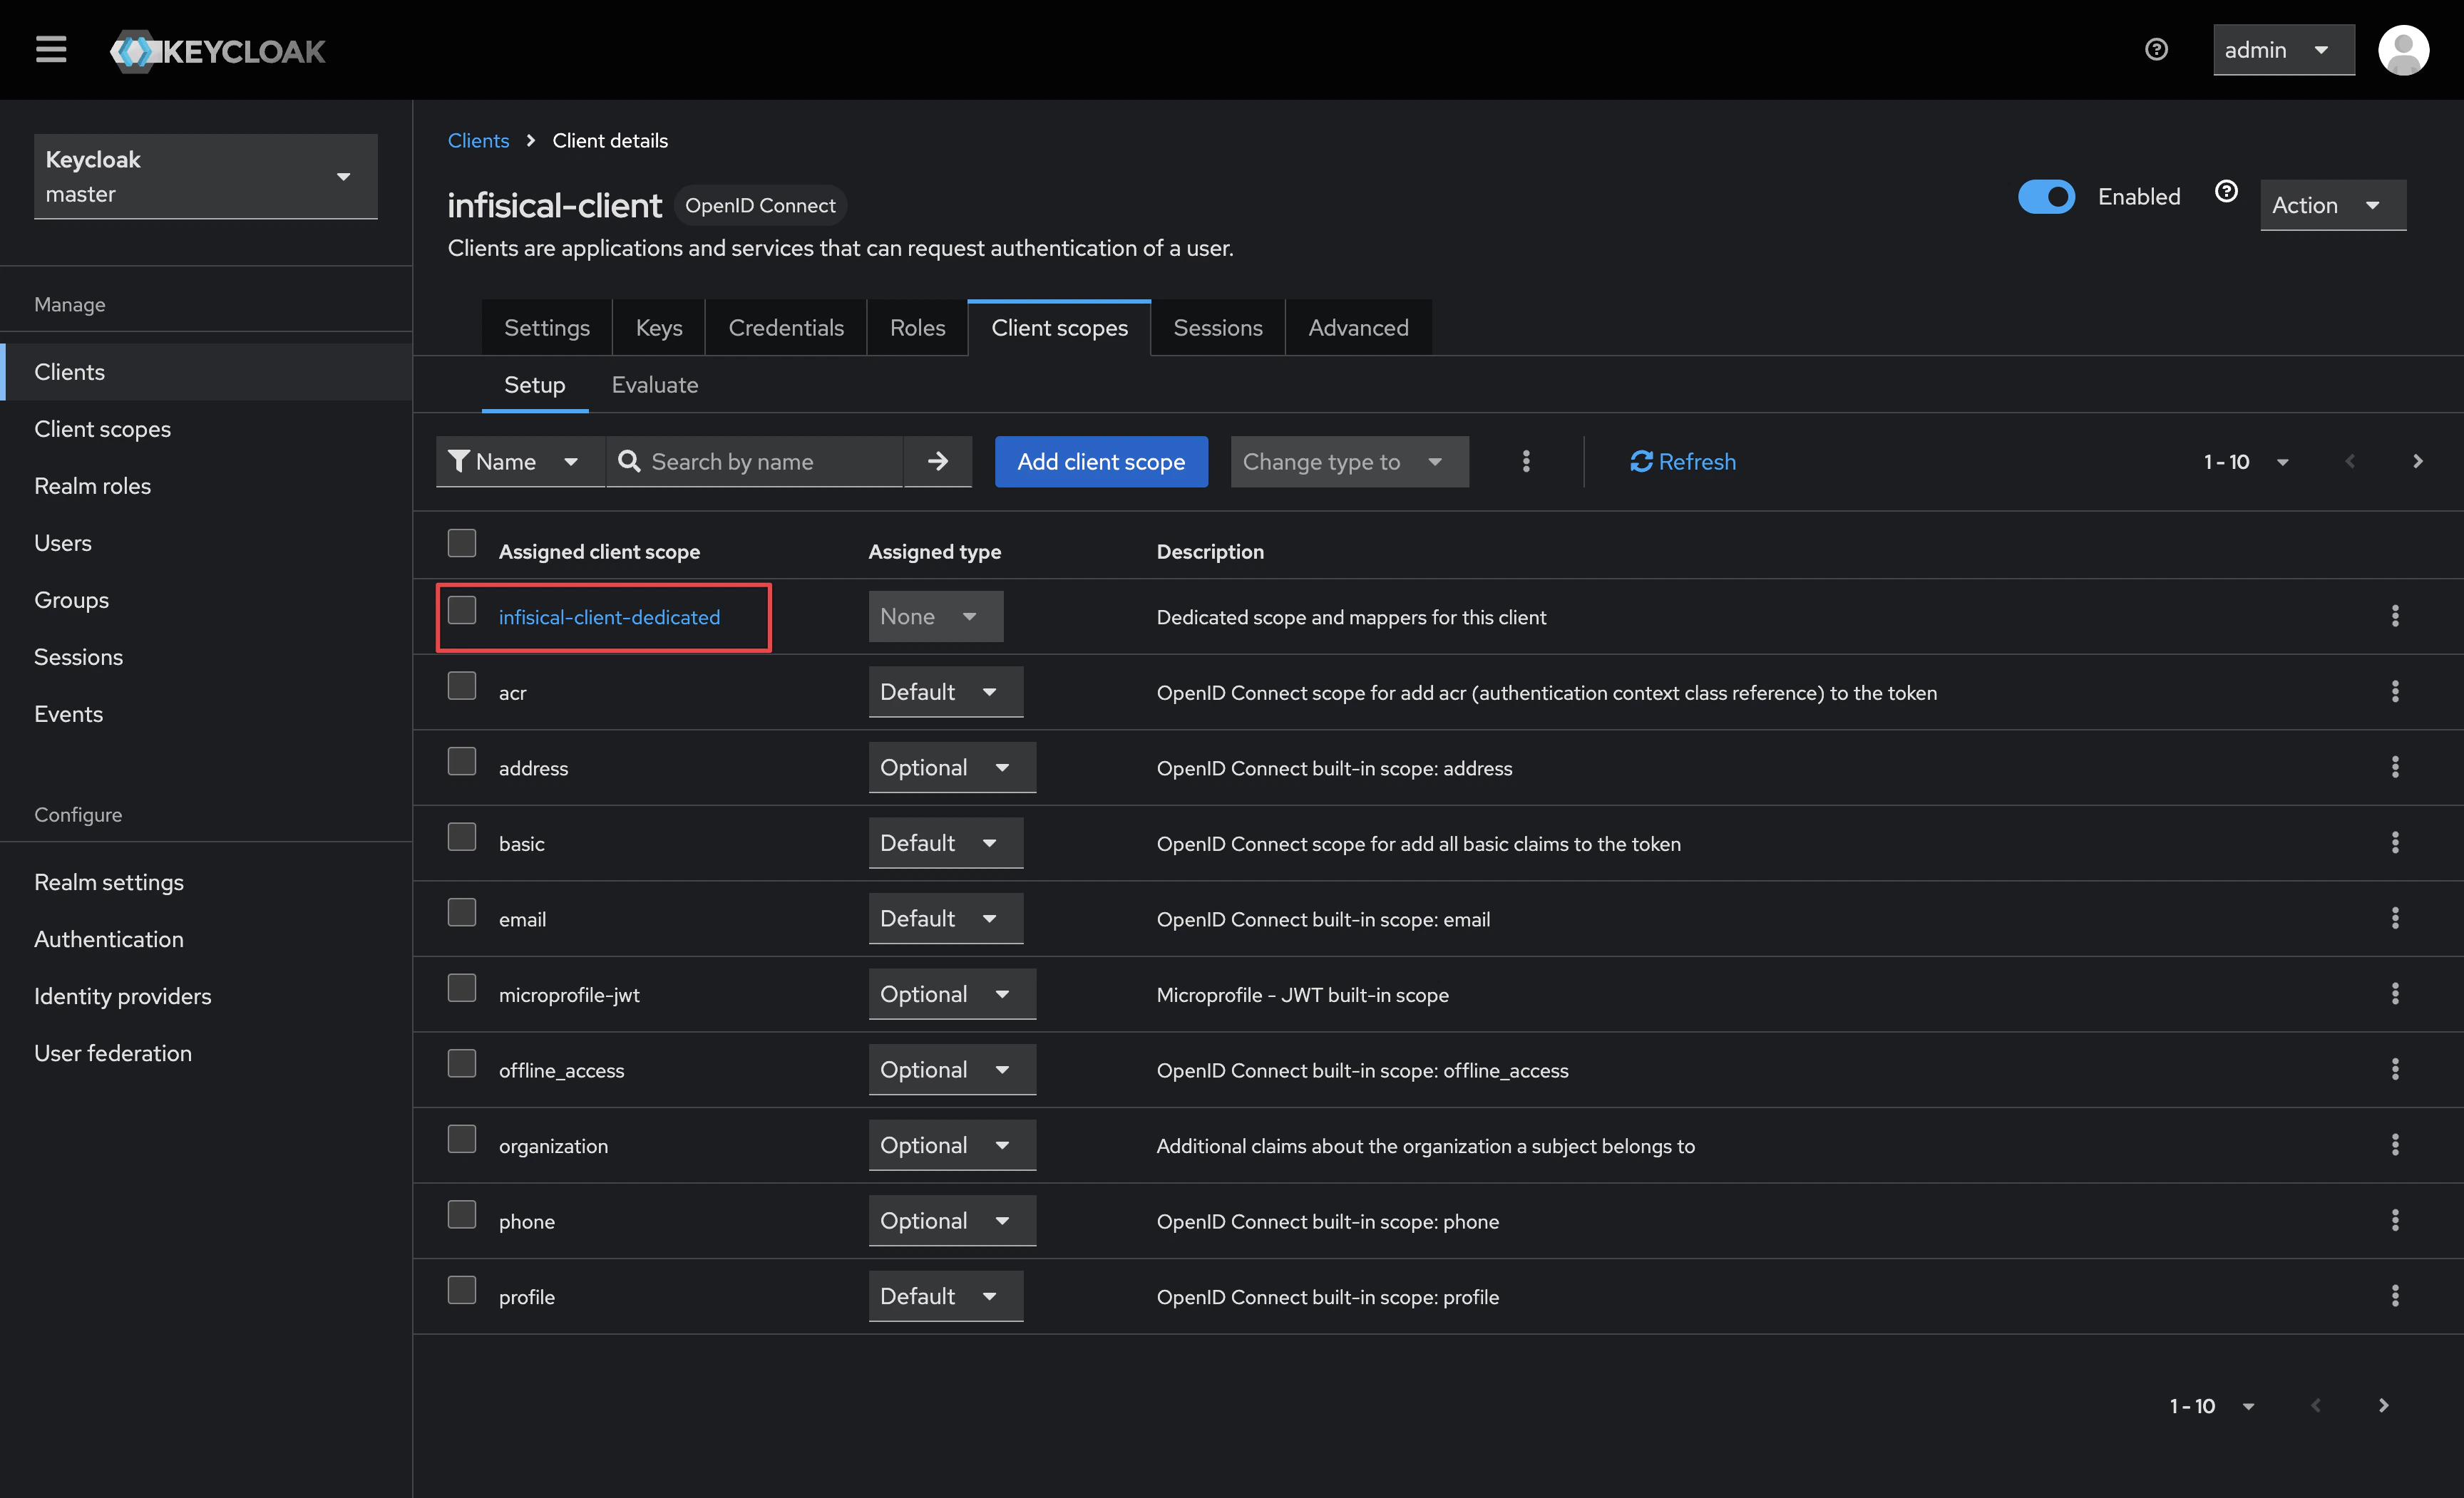The height and width of the screenshot is (1498, 2464).
Task: Open Authentication in the sidebar
Action: 206,939
